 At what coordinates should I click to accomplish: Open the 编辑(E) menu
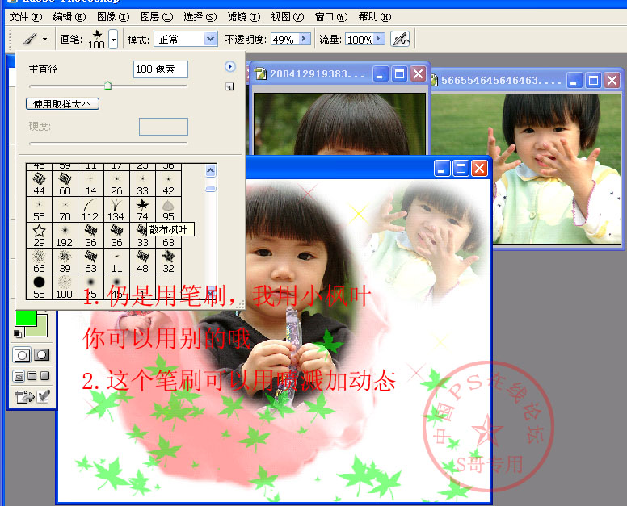[x=69, y=17]
